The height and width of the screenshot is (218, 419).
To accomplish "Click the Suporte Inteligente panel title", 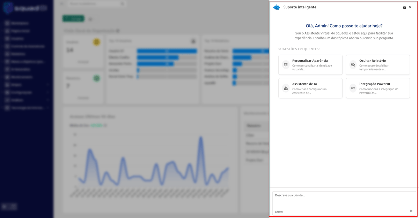I will (x=300, y=7).
